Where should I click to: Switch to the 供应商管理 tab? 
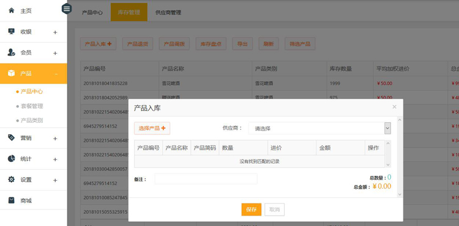[168, 13]
